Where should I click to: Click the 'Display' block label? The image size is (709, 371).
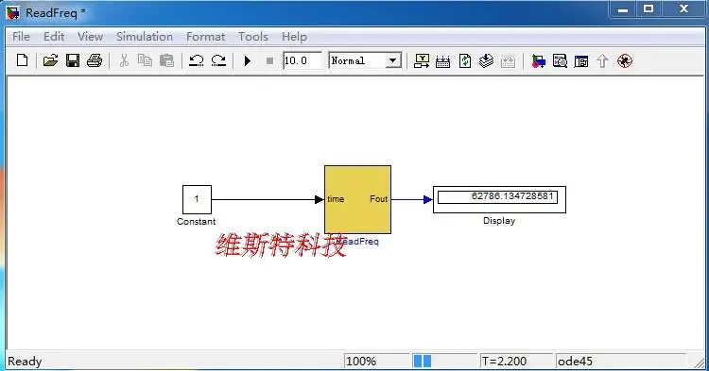pyautogui.click(x=499, y=221)
